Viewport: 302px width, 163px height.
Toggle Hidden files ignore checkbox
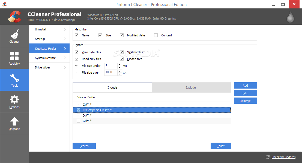pyautogui.click(x=122, y=59)
